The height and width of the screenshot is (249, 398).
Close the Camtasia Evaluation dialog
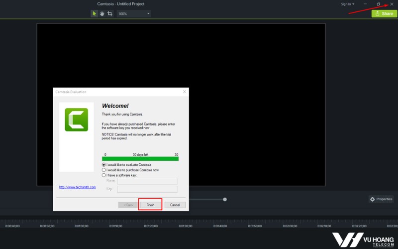click(x=185, y=92)
